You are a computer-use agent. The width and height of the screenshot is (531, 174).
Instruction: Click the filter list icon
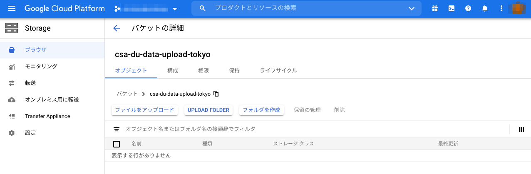[x=117, y=129]
